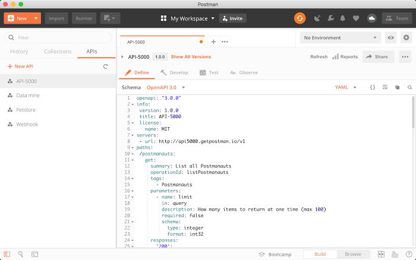Image resolution: width=416 pixels, height=260 pixels.
Task: Open a new tab with the plus icon
Action: pos(213,42)
